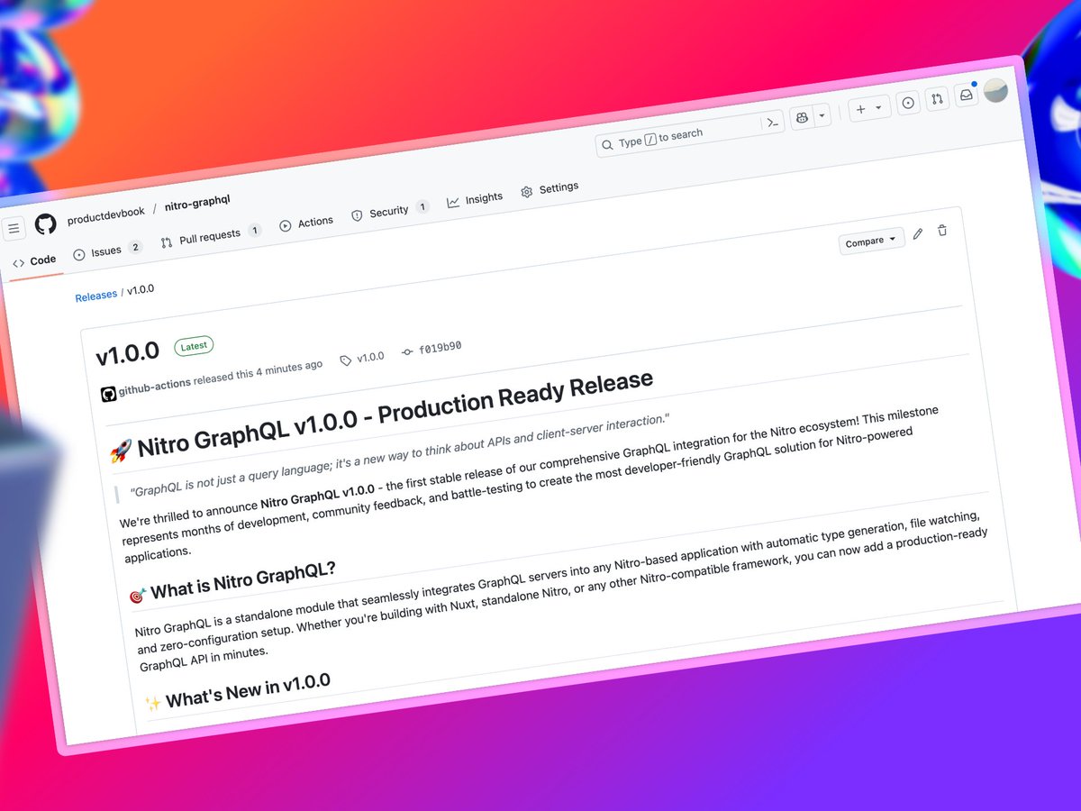
Task: Open GitHub Copilot chat
Action: point(800,117)
